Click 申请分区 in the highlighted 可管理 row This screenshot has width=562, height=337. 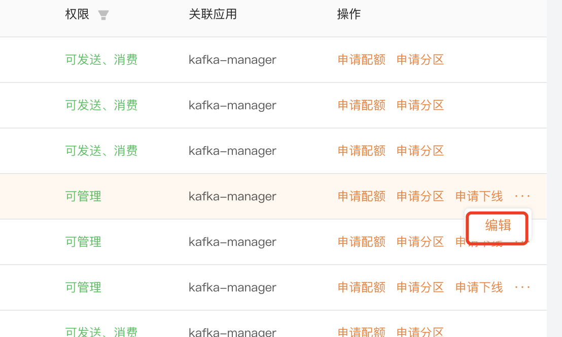(x=420, y=196)
